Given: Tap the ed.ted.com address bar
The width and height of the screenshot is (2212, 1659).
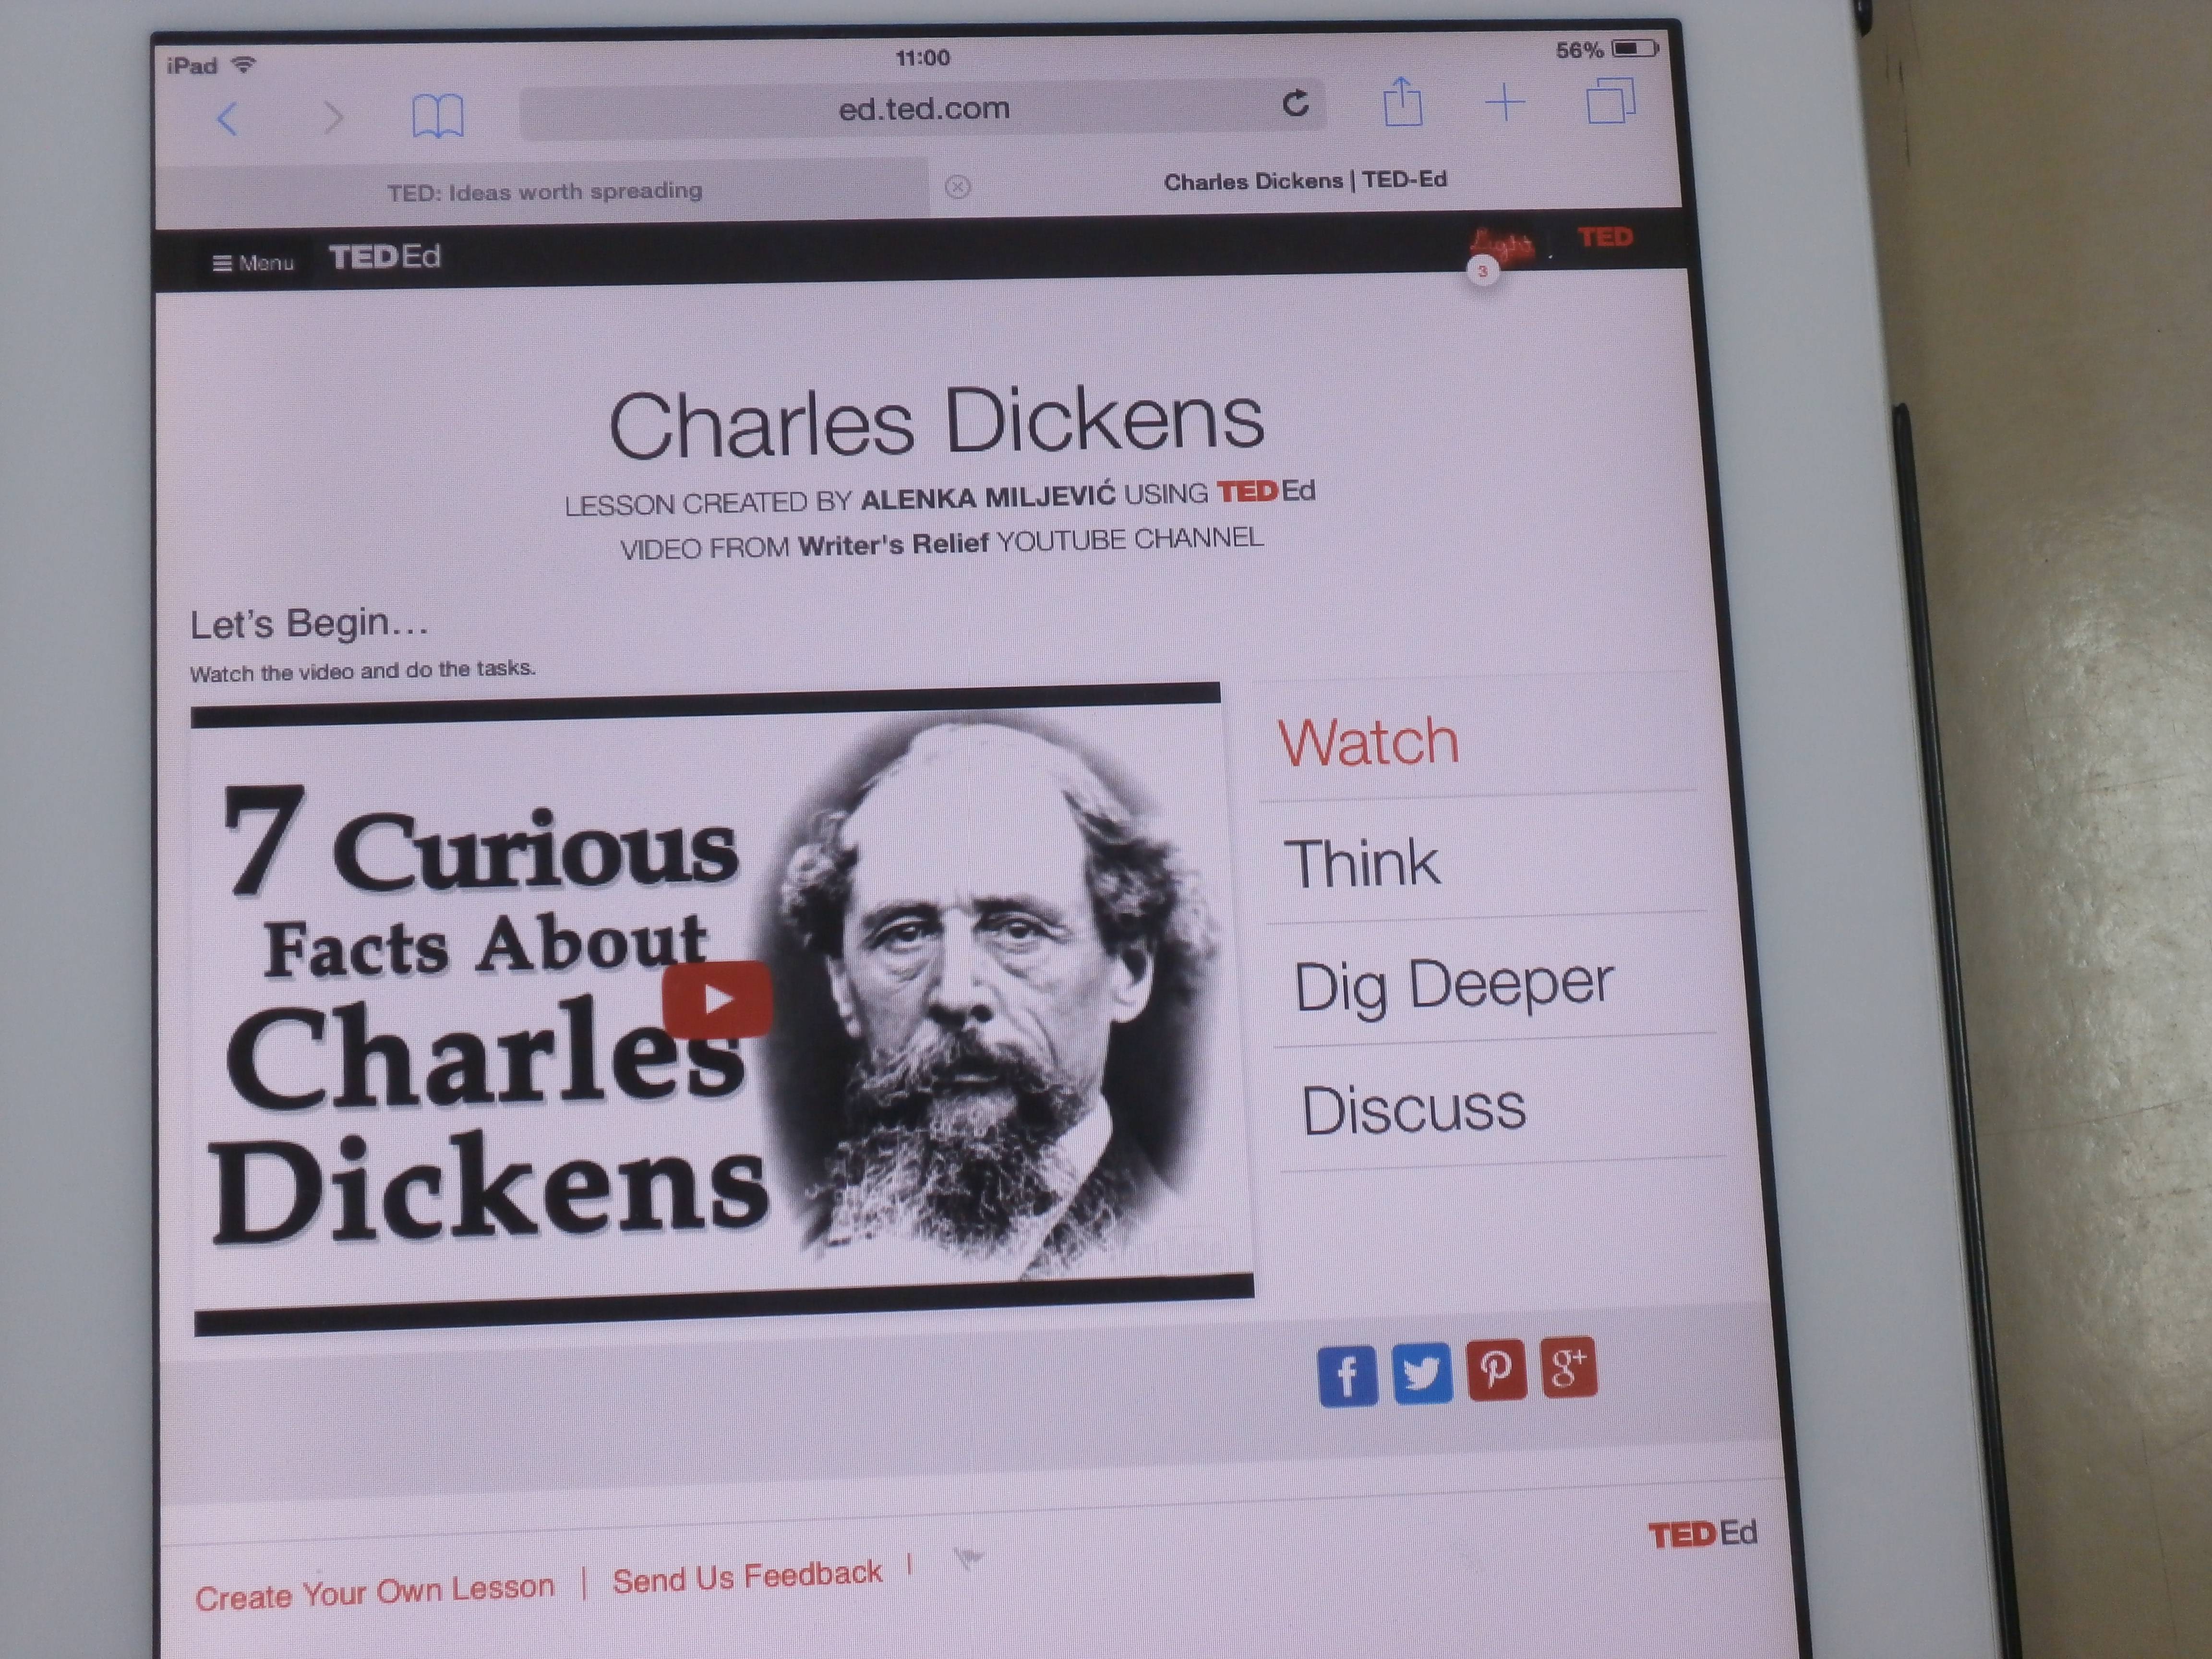Looking at the screenshot, I should [x=922, y=108].
